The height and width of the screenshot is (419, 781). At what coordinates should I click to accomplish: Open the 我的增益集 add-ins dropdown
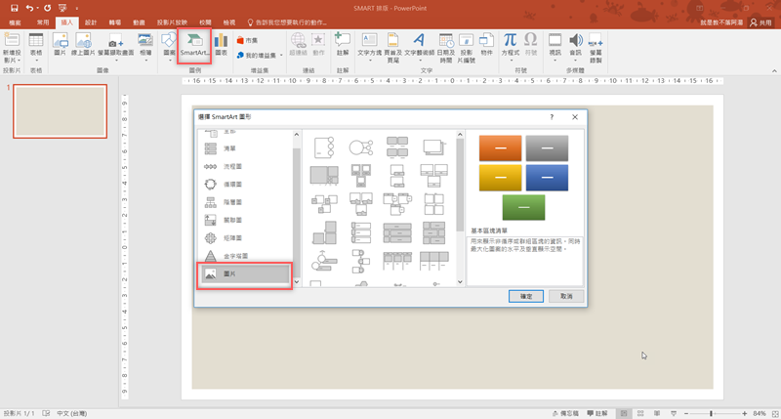click(262, 55)
